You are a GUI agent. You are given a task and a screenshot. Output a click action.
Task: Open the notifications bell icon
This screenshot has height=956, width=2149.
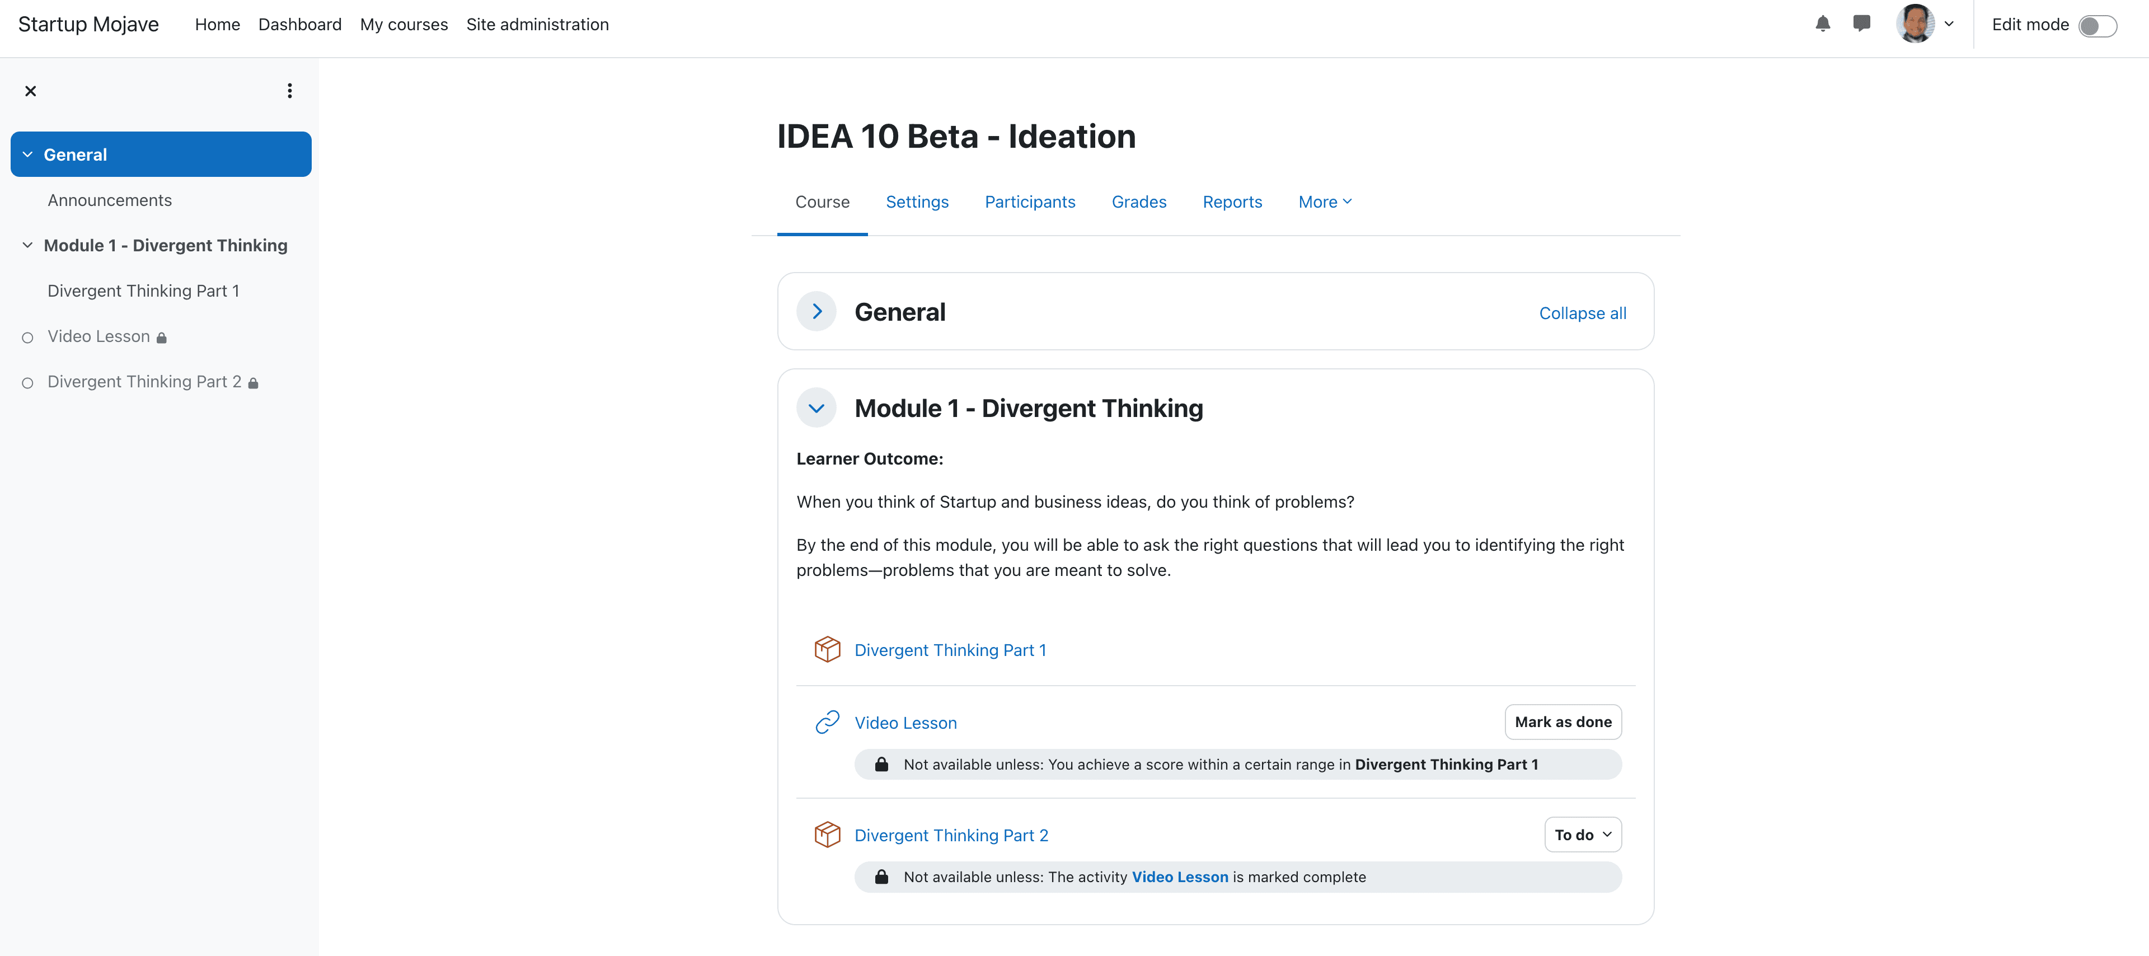click(1822, 24)
